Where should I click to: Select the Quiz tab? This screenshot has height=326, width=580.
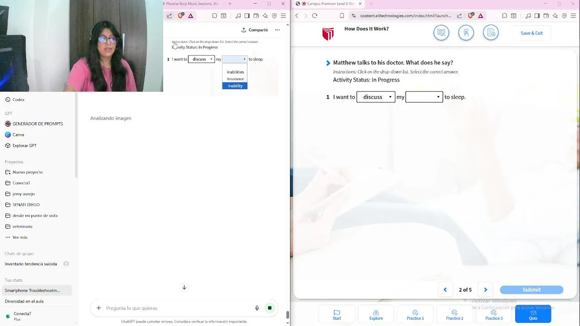coord(533,315)
